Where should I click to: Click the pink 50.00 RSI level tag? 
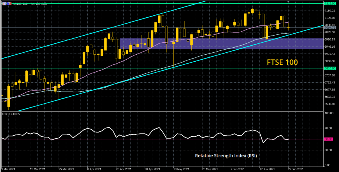[328, 139]
